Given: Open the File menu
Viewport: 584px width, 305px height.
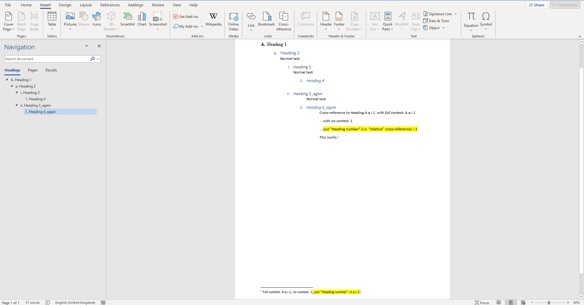Looking at the screenshot, I should click(8, 5).
